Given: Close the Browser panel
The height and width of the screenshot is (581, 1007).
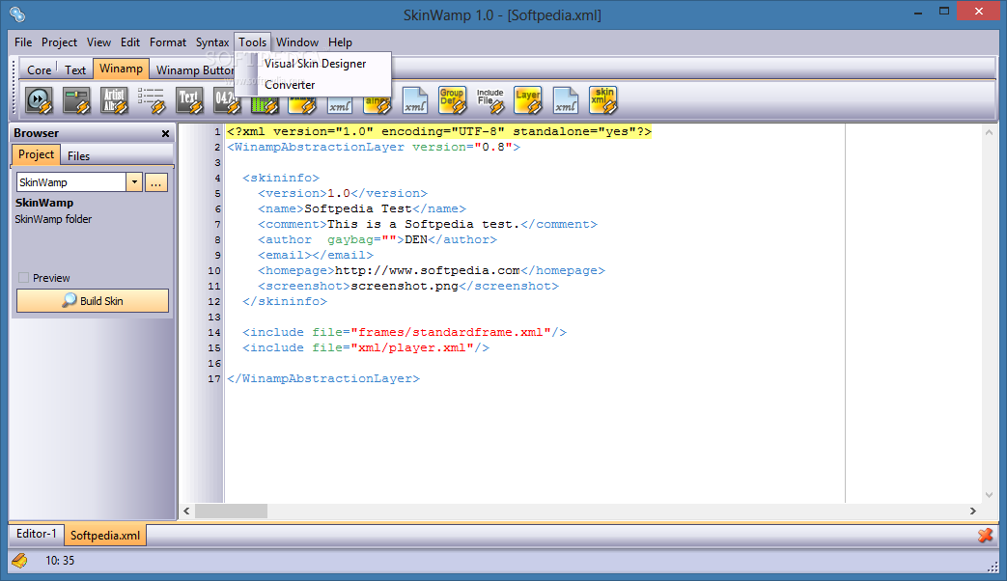Looking at the screenshot, I should pyautogui.click(x=166, y=133).
